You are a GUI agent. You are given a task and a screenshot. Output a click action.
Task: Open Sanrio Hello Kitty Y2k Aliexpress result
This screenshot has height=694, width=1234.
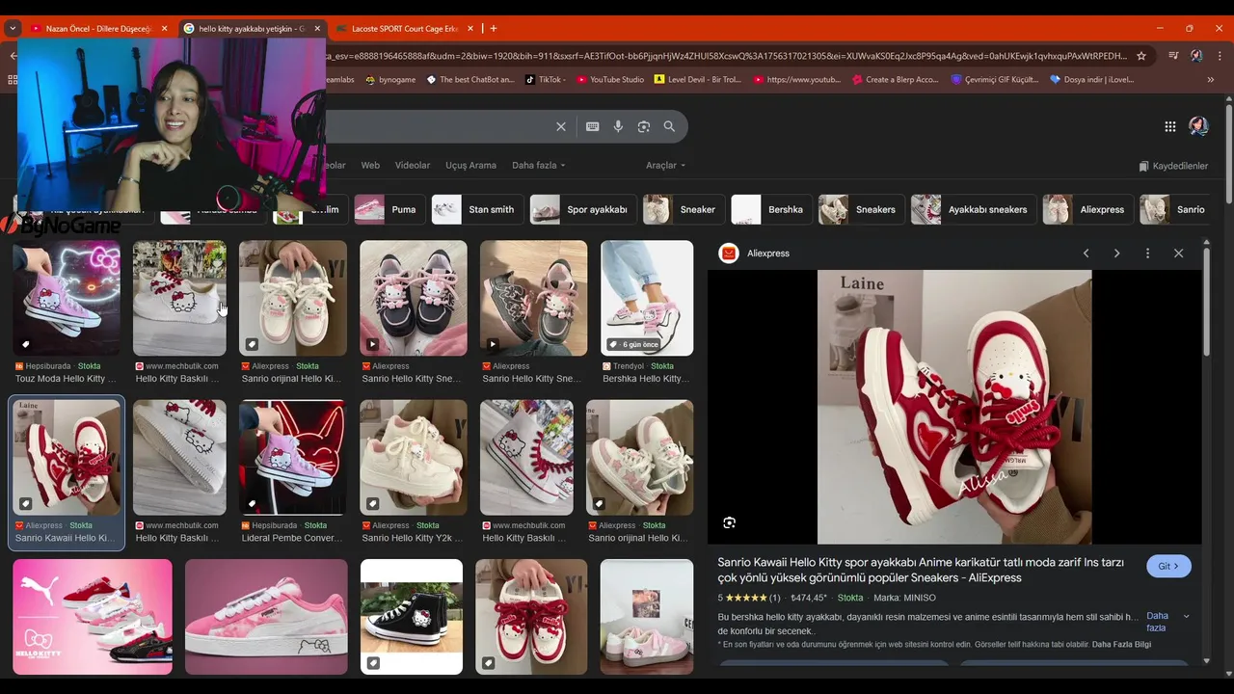click(413, 471)
